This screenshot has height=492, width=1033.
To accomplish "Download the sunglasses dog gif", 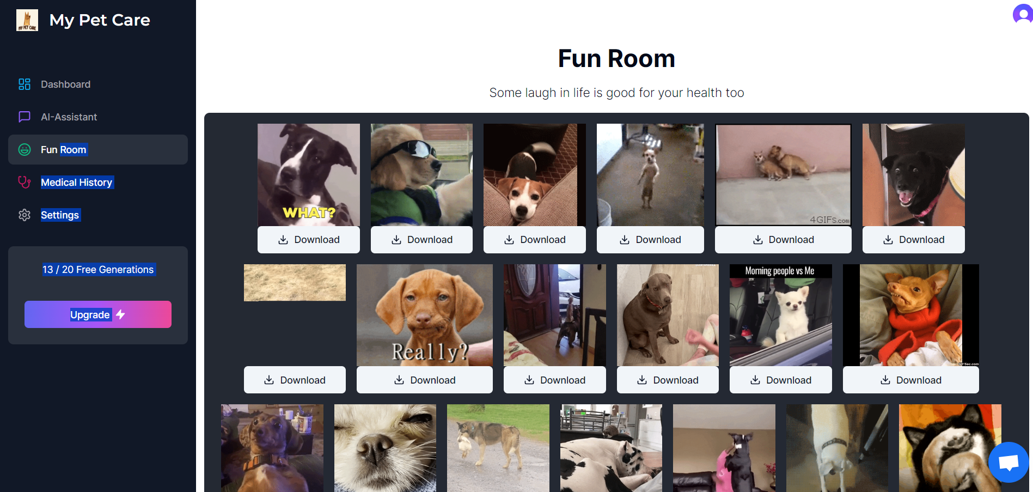I will click(421, 240).
